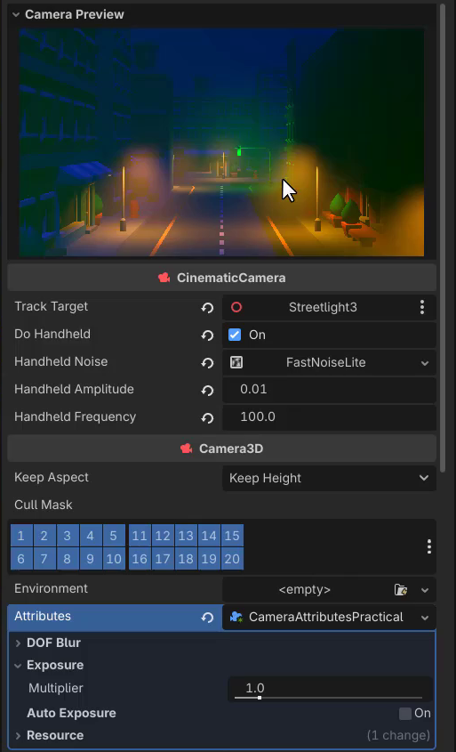Image resolution: width=456 pixels, height=752 pixels.
Task: Click the Auto Exposure label
Action: pos(71,714)
